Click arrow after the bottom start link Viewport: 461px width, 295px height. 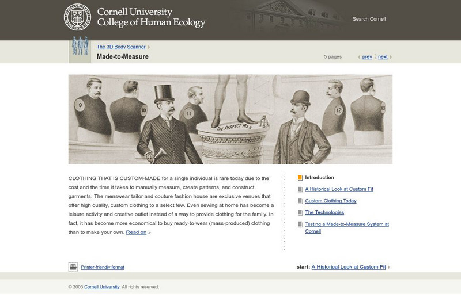click(x=388, y=267)
